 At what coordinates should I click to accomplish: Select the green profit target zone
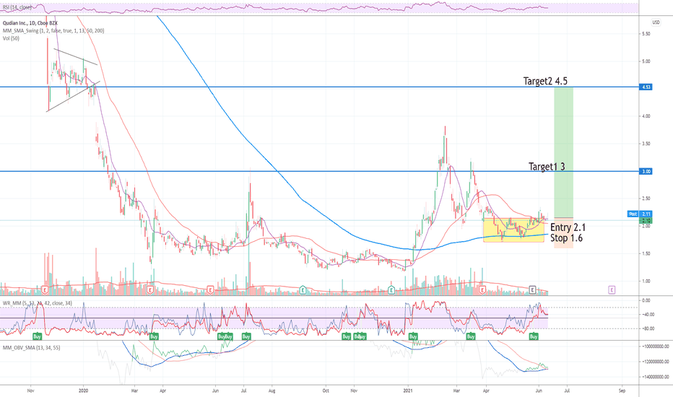[563, 152]
